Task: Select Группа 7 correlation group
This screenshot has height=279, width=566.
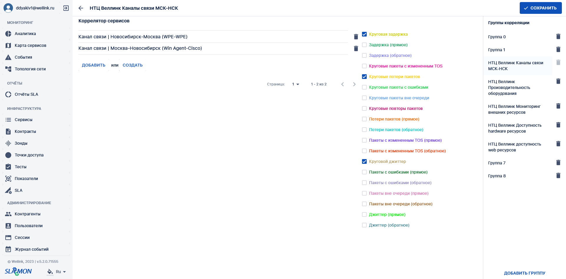Action: [518, 163]
